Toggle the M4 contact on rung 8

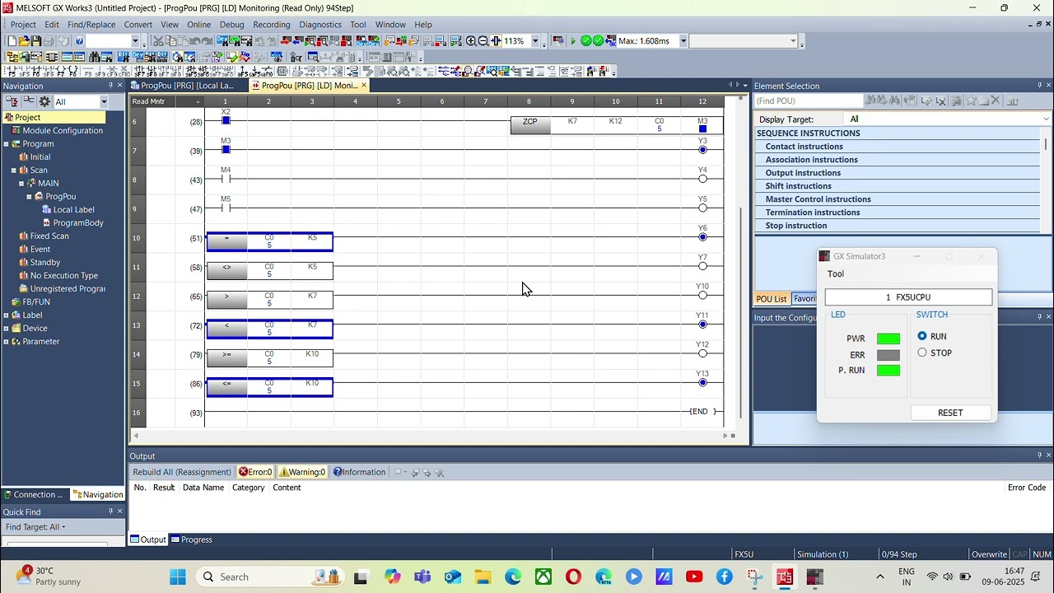point(226,179)
